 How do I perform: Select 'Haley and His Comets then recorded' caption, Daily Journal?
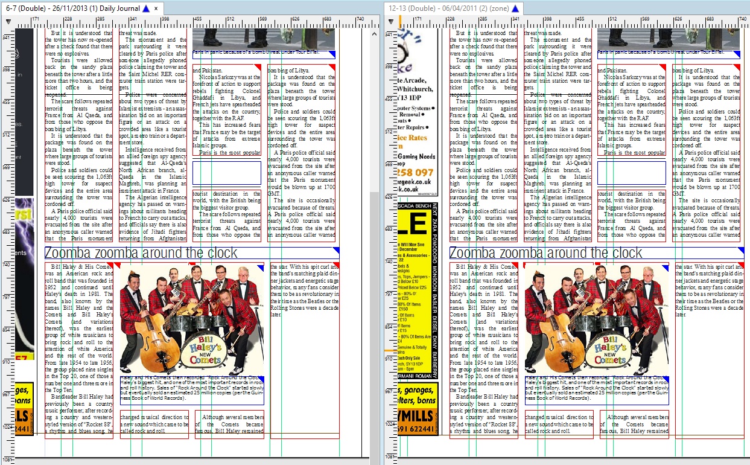pyautogui.click(x=192, y=390)
